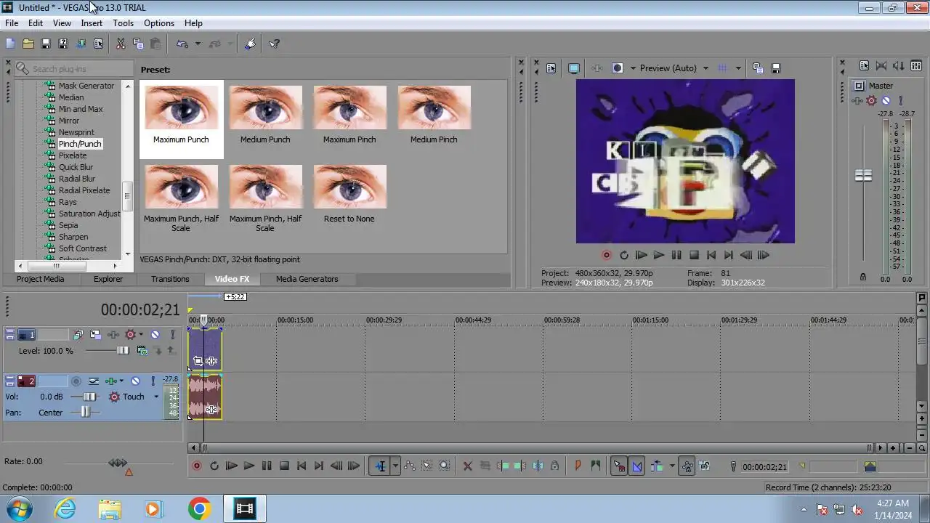Select Maximum Pinch, Half Scale preset
930x523 pixels.
[265, 198]
